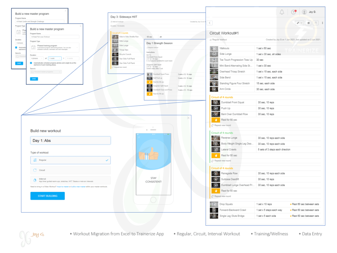The width and height of the screenshot is (337, 253).
Task: Open the '4 phases' dropdown in the back dialog
Action: (21, 43)
